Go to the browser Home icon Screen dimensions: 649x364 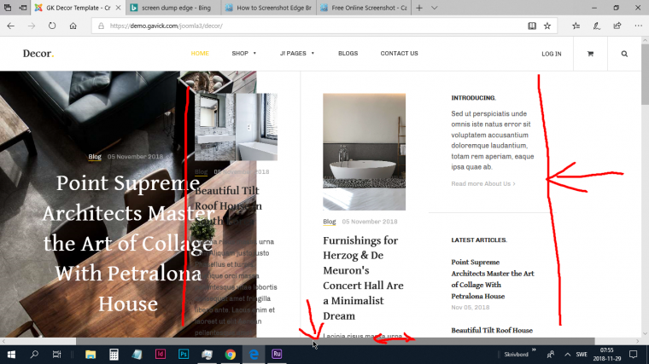[73, 26]
